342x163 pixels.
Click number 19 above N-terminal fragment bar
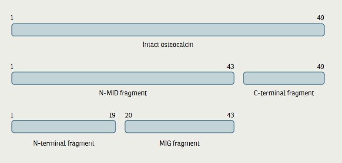[x=112, y=115]
